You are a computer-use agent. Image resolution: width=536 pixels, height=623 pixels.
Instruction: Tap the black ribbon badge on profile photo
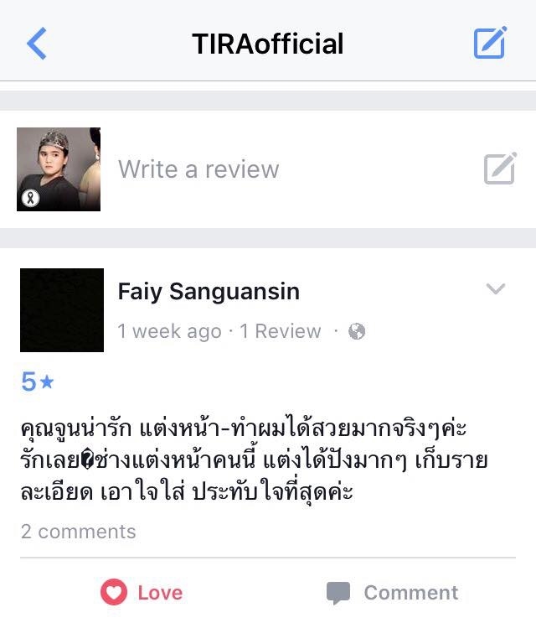click(30, 198)
